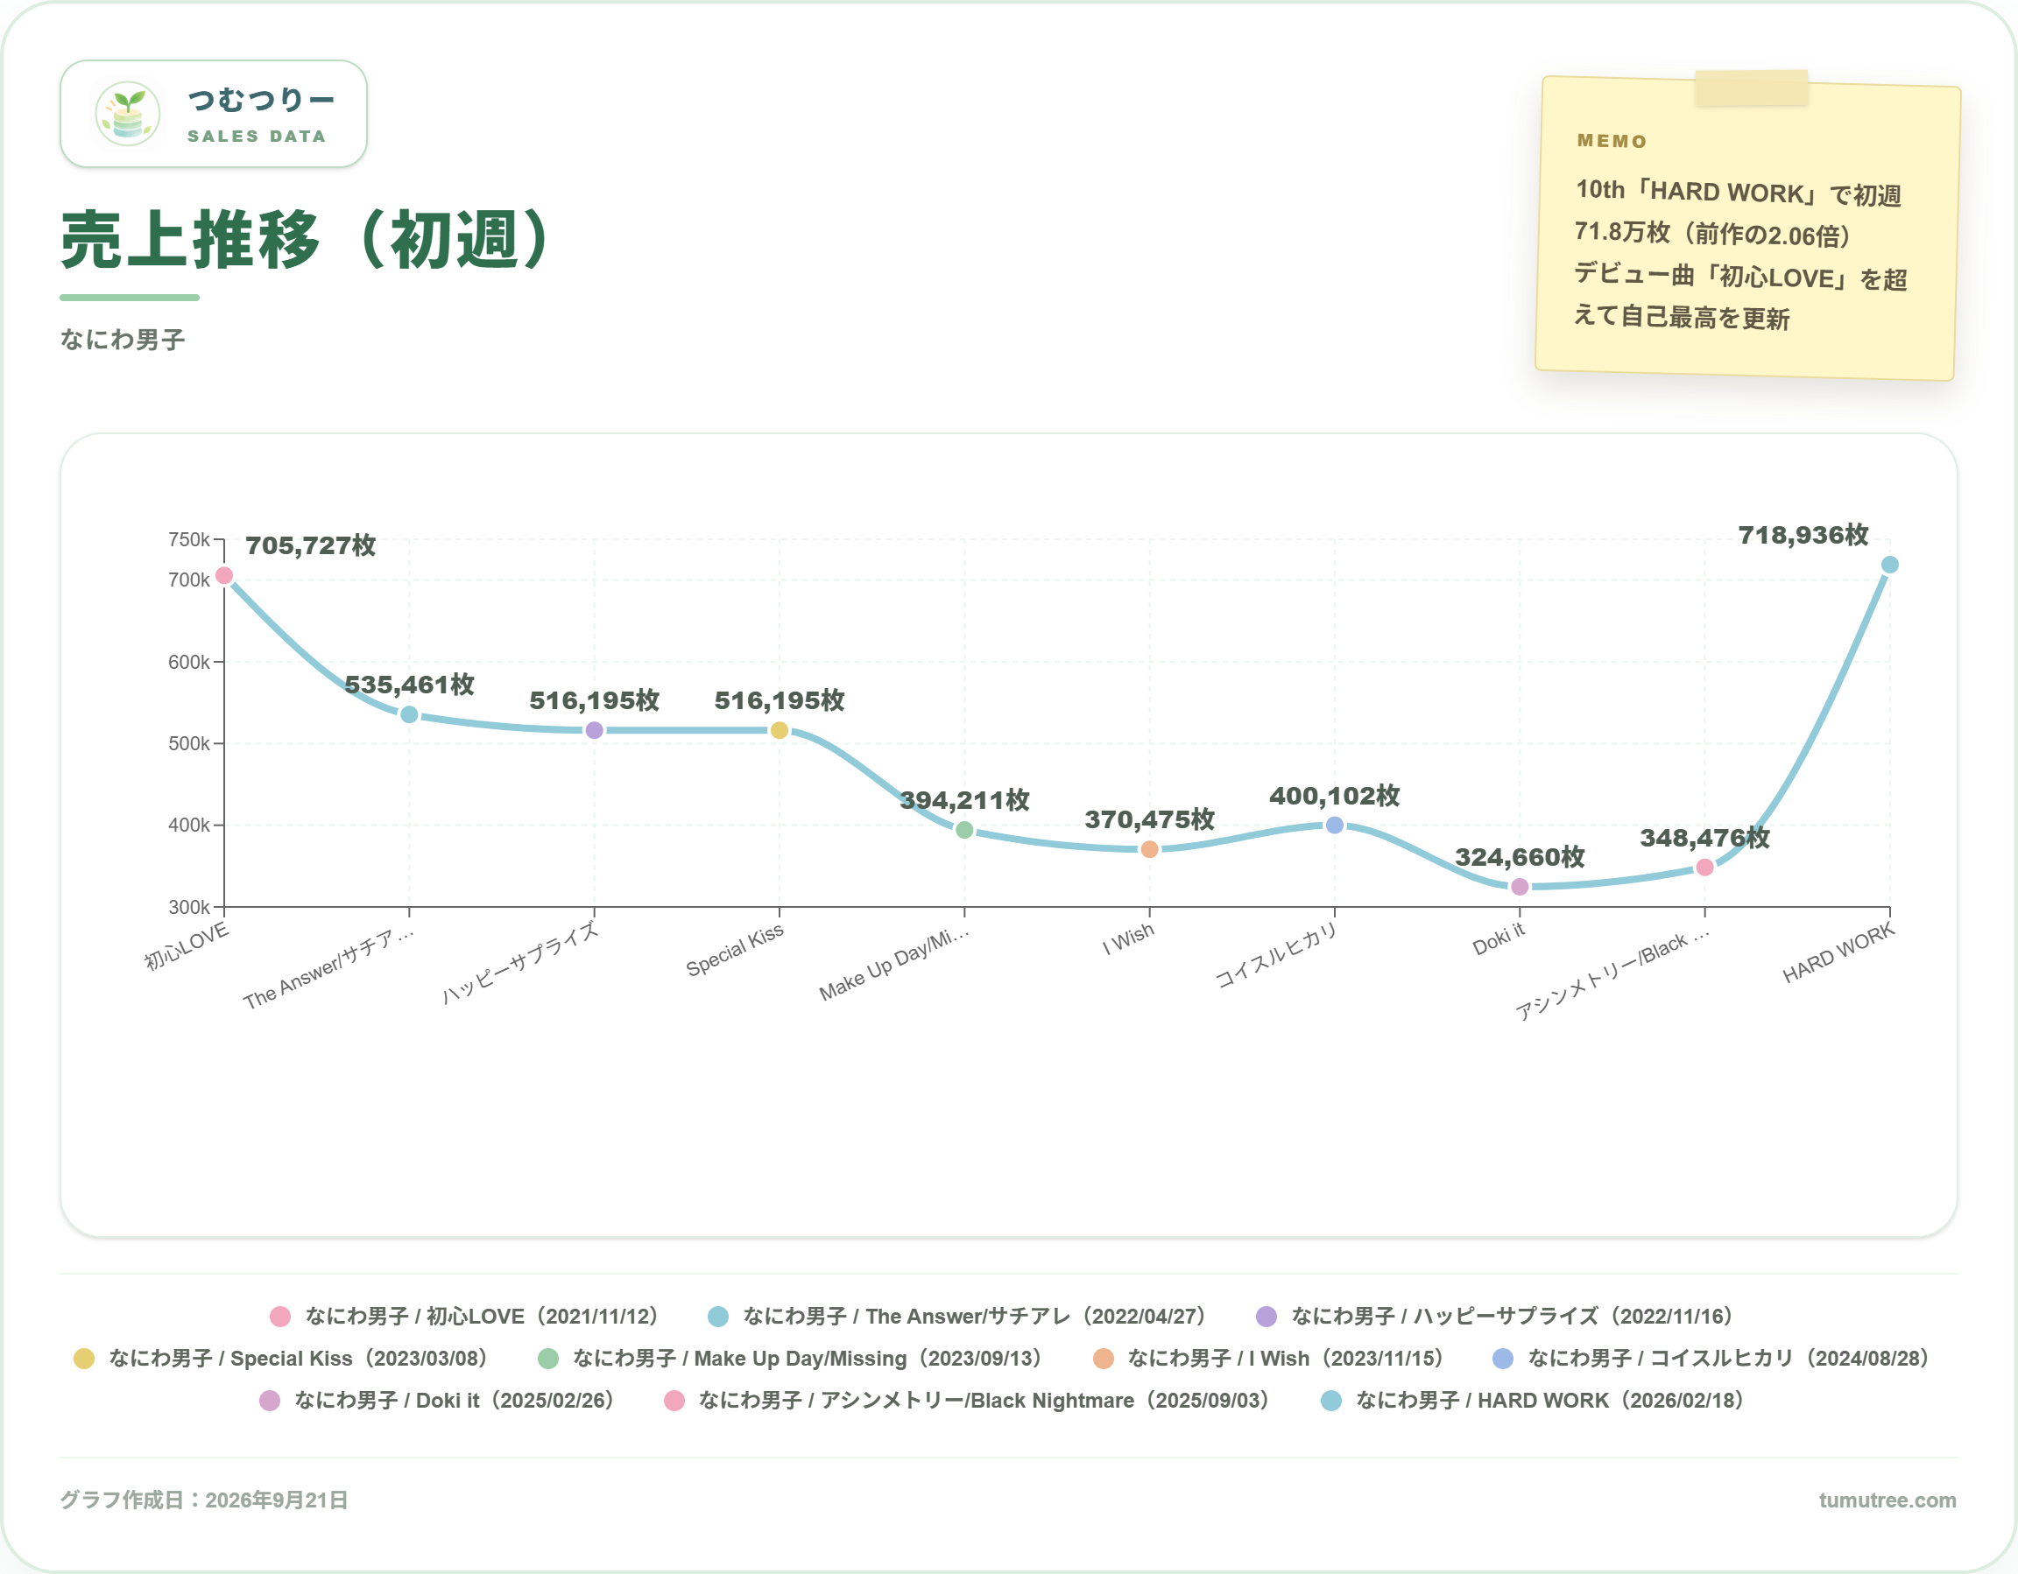2018x1574 pixels.
Task: Click the Special Kiss x-axis label
Action: 735,950
